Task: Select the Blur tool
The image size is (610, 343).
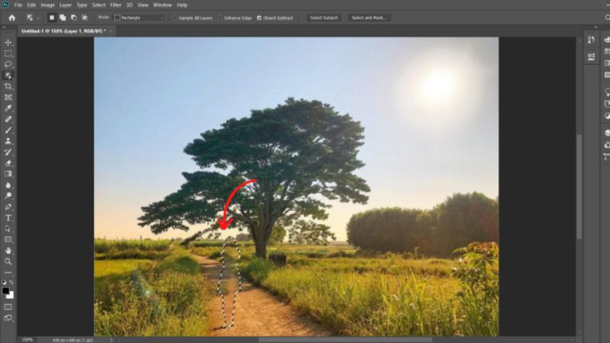Action: (x=8, y=185)
